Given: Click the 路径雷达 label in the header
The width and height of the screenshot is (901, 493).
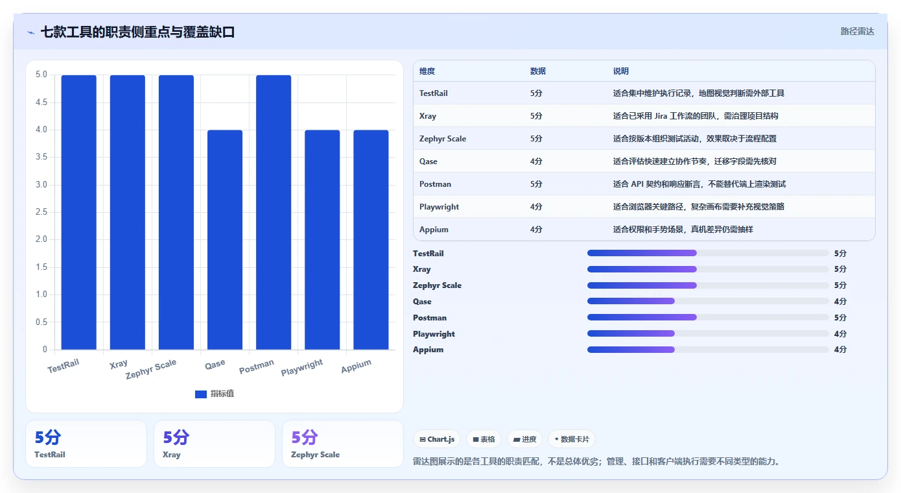Looking at the screenshot, I should (x=857, y=31).
